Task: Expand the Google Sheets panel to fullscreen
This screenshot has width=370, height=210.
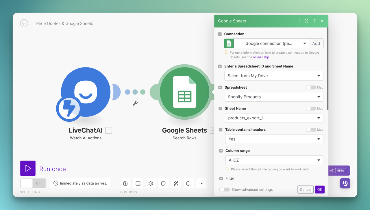Action: [x=306, y=21]
